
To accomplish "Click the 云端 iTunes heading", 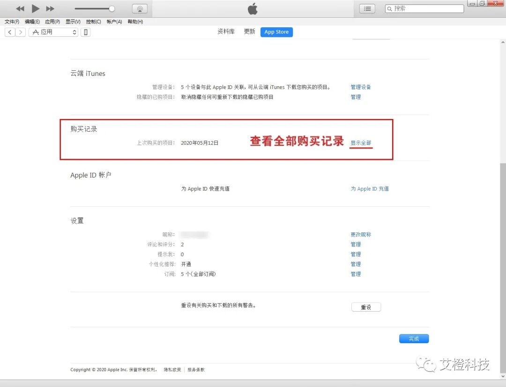I will [x=88, y=74].
